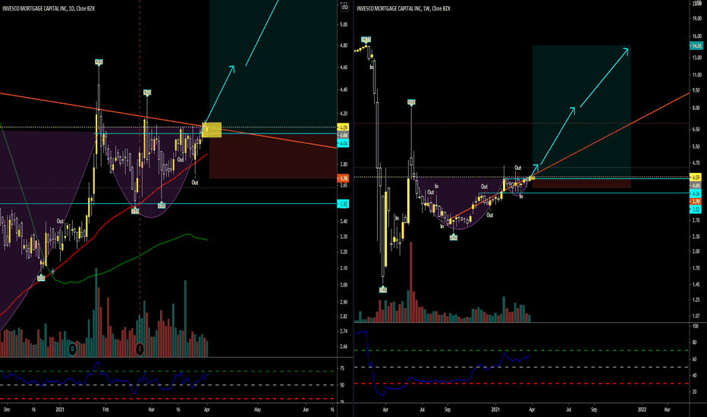Click the weekly chart title 'INVESCO MORTGAGE CAPITAL INC, 1W'

pyautogui.click(x=394, y=8)
